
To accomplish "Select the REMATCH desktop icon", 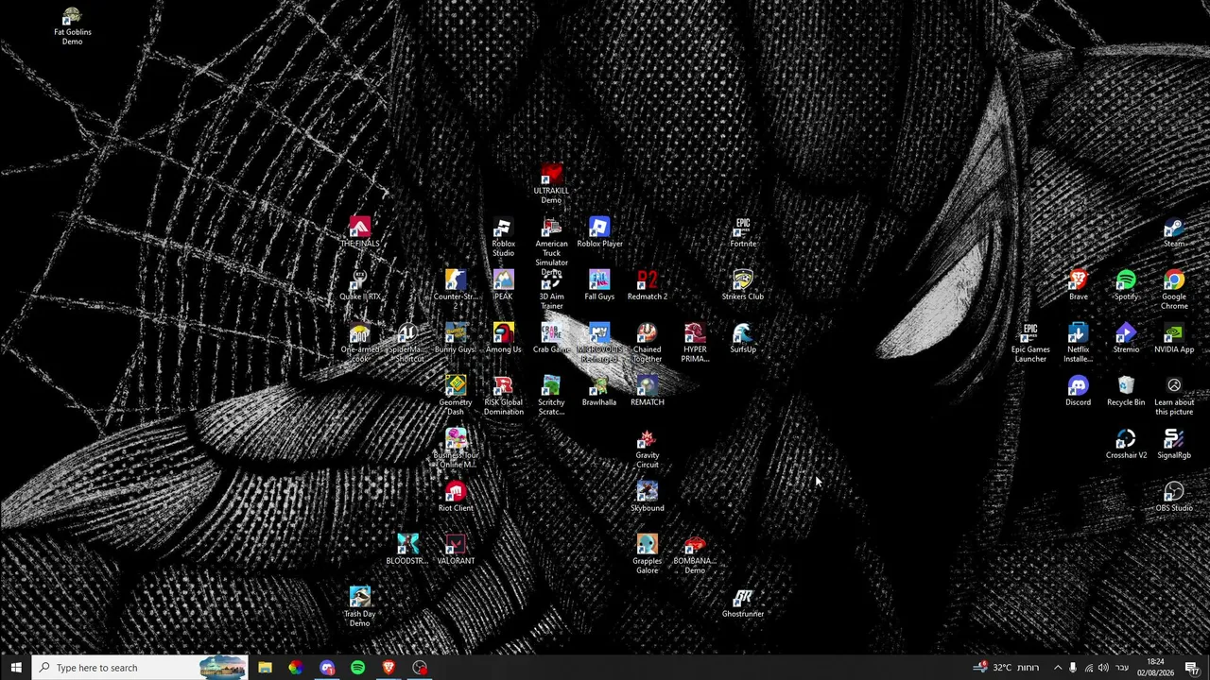I will tap(648, 391).
